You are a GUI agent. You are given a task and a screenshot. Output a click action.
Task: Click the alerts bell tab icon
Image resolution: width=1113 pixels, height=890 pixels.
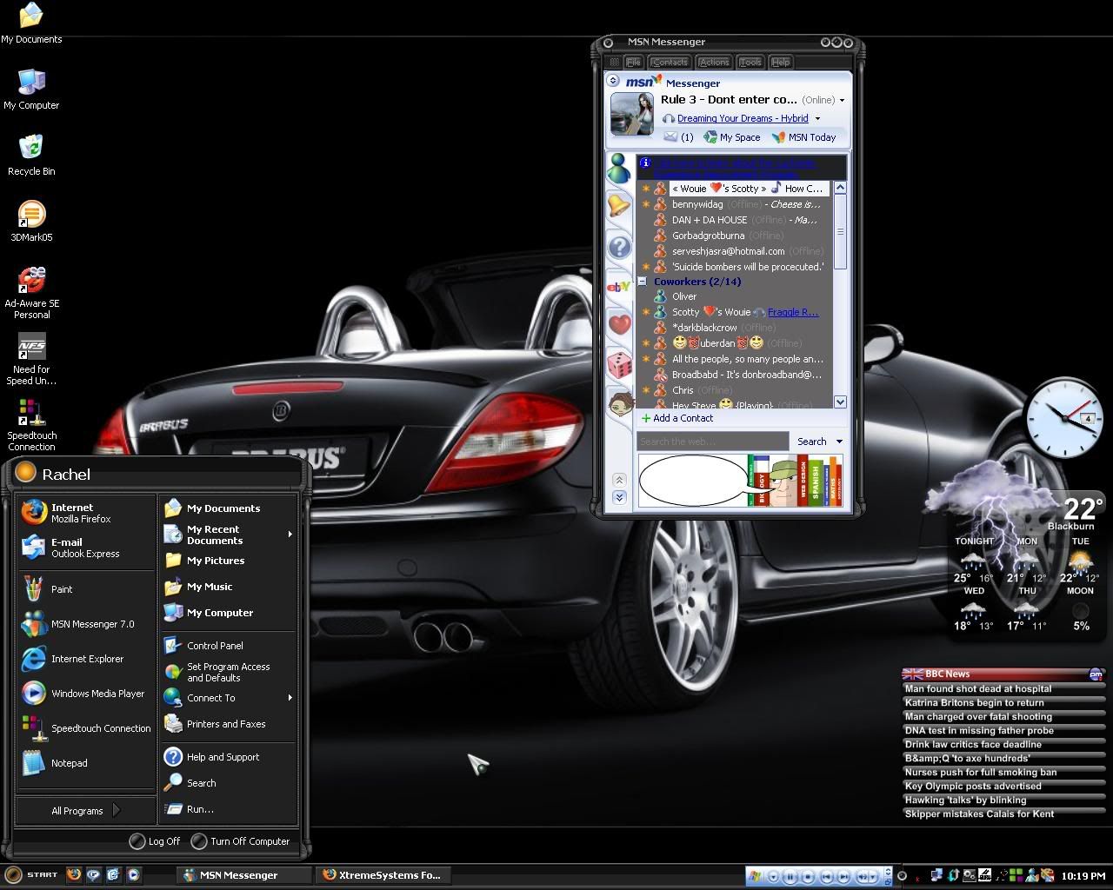[x=618, y=206]
